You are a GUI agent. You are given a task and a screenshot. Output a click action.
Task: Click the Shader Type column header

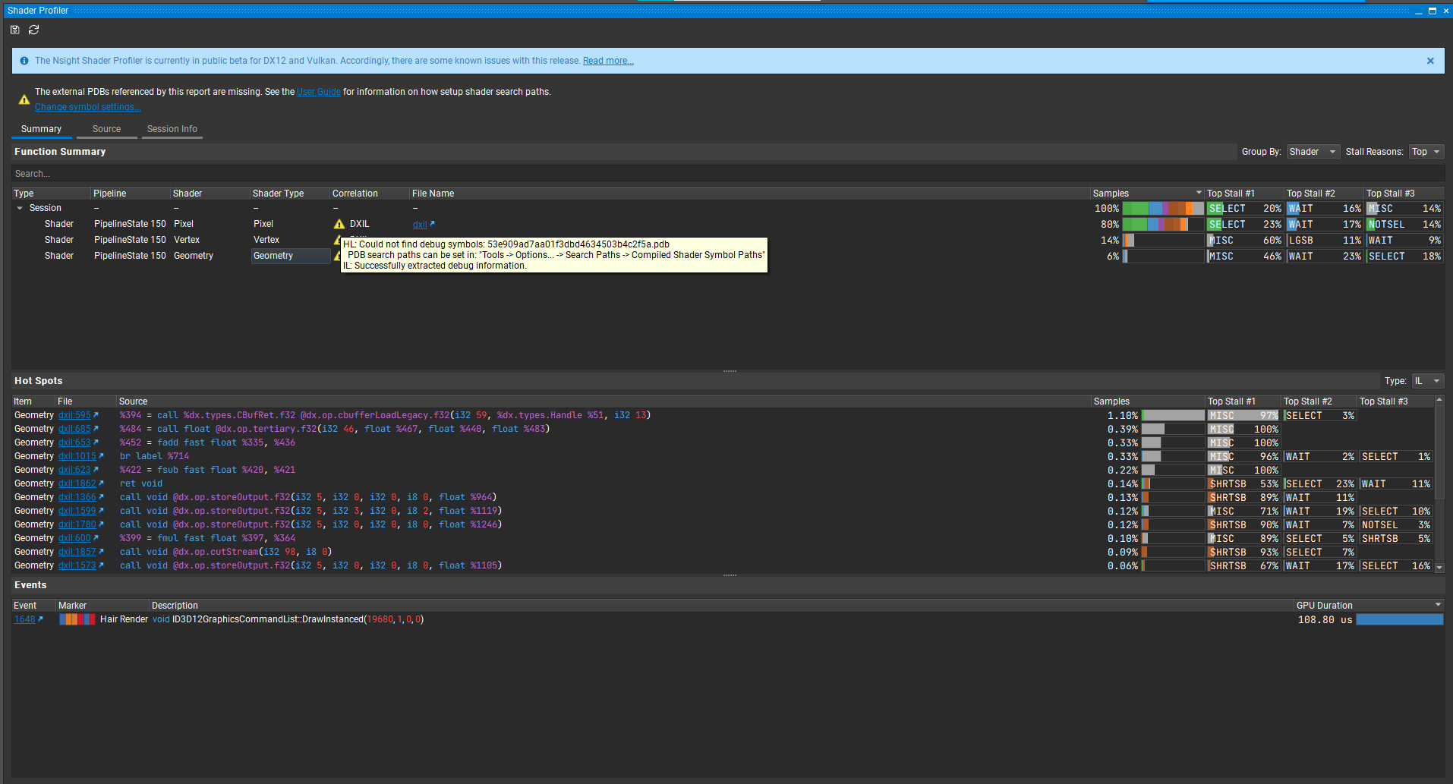[290, 194]
